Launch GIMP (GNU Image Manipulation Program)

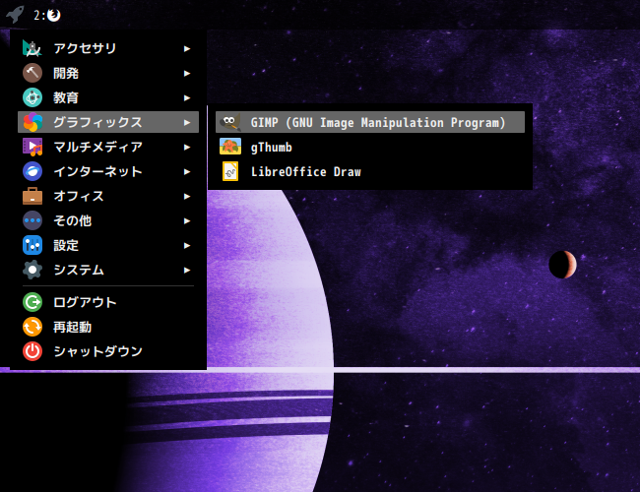(x=370, y=122)
